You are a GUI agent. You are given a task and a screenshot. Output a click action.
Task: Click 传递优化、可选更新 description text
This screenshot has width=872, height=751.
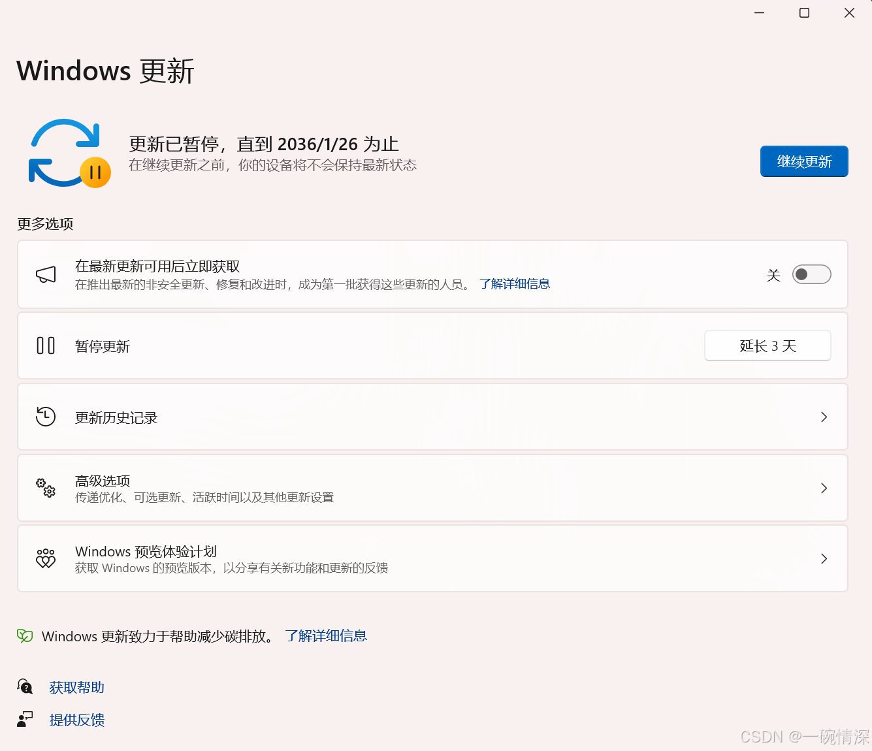point(204,498)
